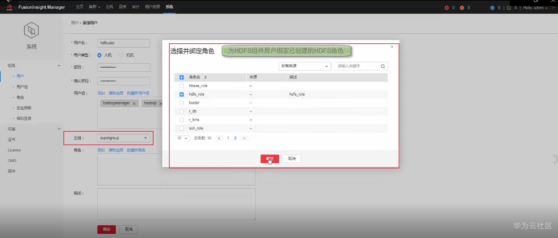Go to previous page of roles
Image resolution: width=558 pixels, height=238 pixels.
click(219, 138)
